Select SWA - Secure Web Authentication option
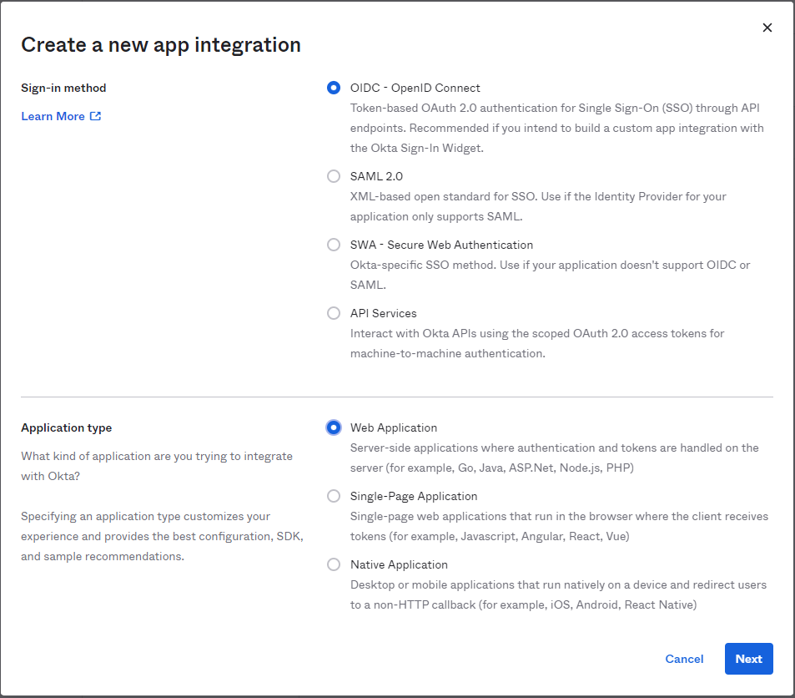Image resolution: width=795 pixels, height=698 pixels. [333, 245]
